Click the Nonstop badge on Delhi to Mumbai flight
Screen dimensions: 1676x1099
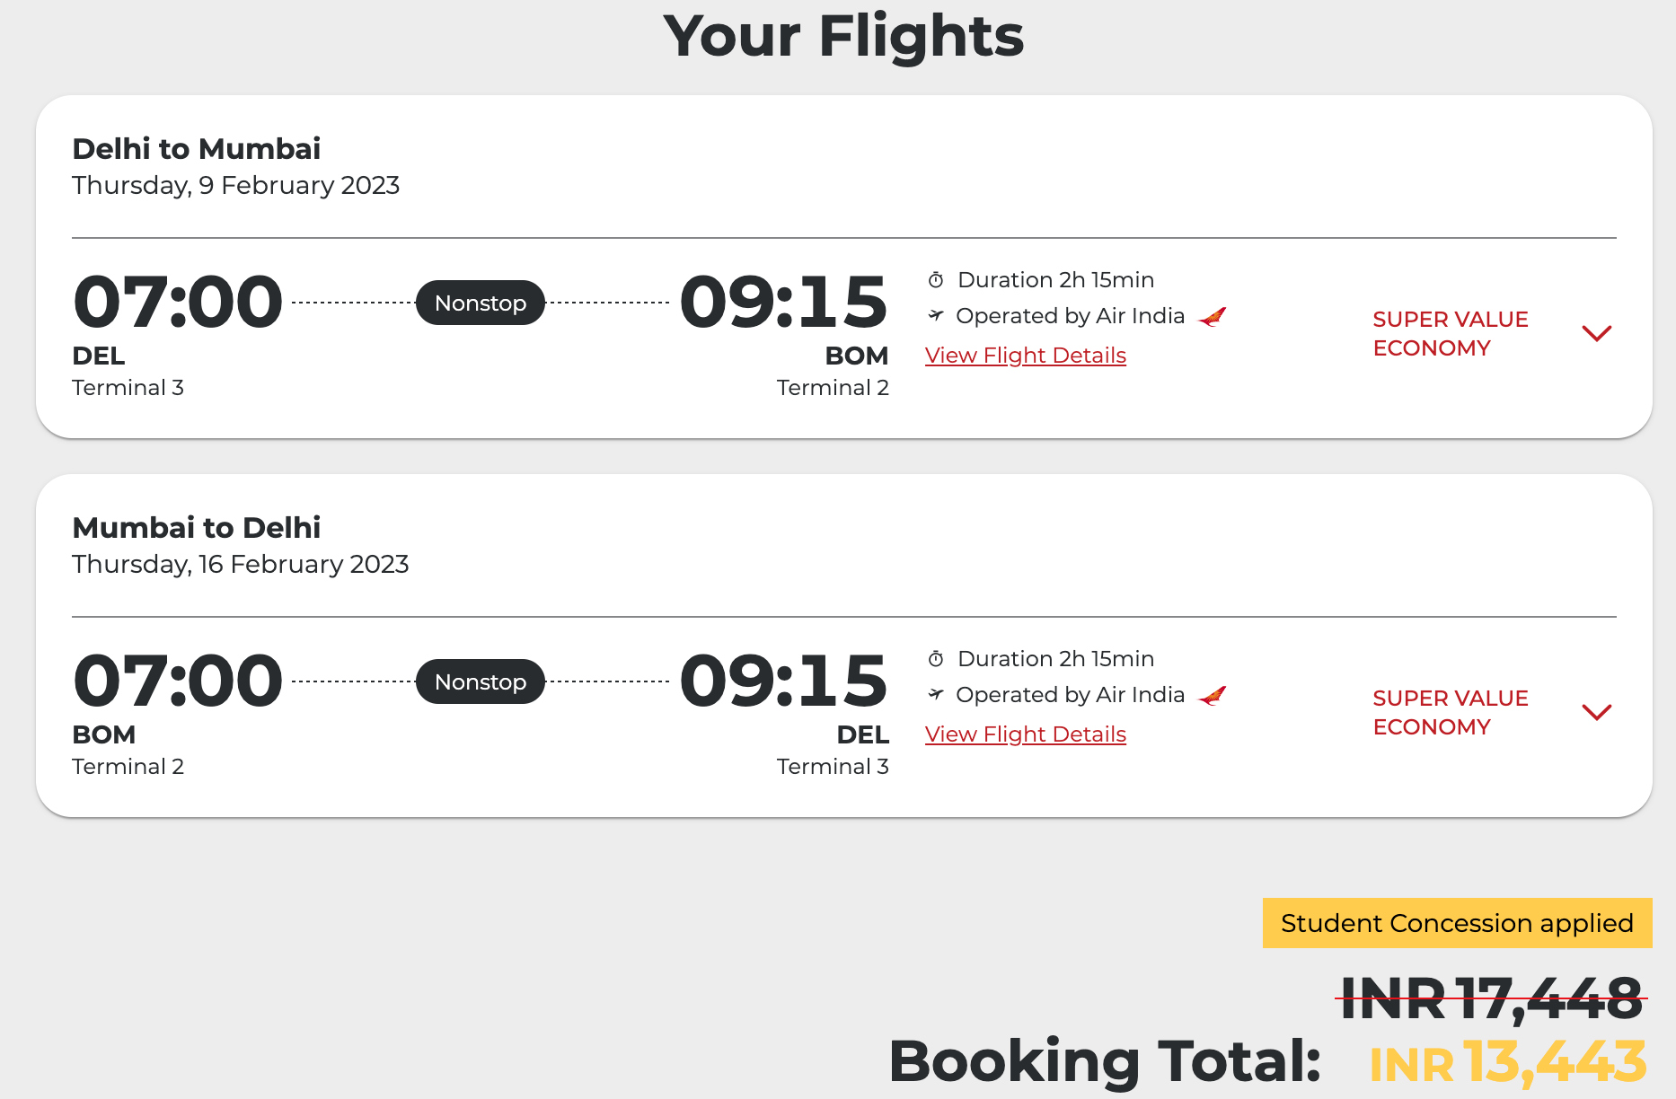[x=481, y=303]
